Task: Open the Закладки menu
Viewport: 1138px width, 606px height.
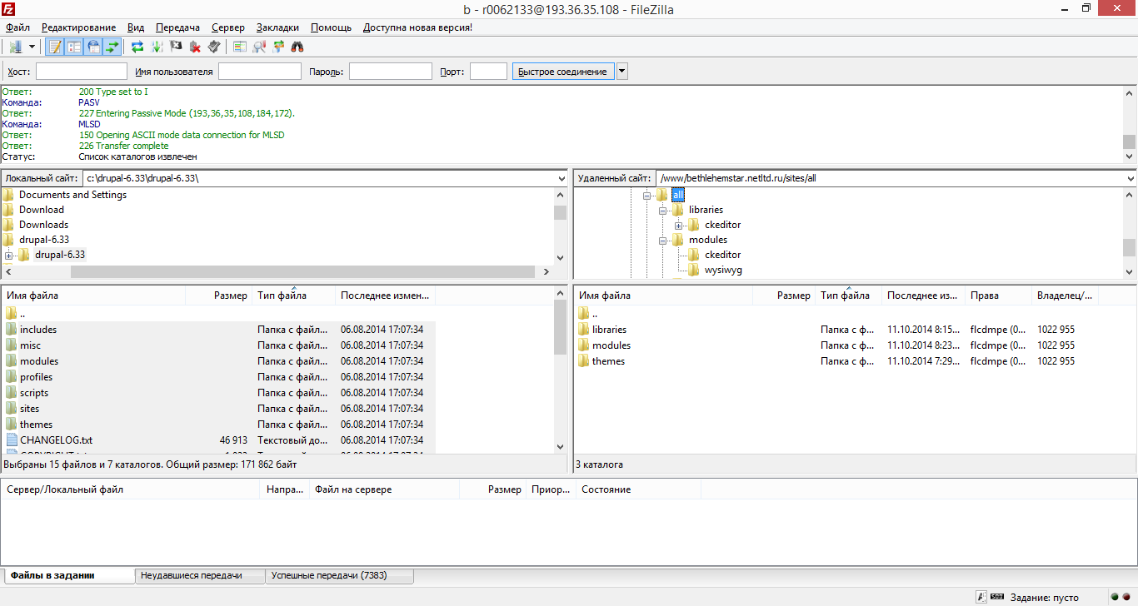Action: pos(277,27)
